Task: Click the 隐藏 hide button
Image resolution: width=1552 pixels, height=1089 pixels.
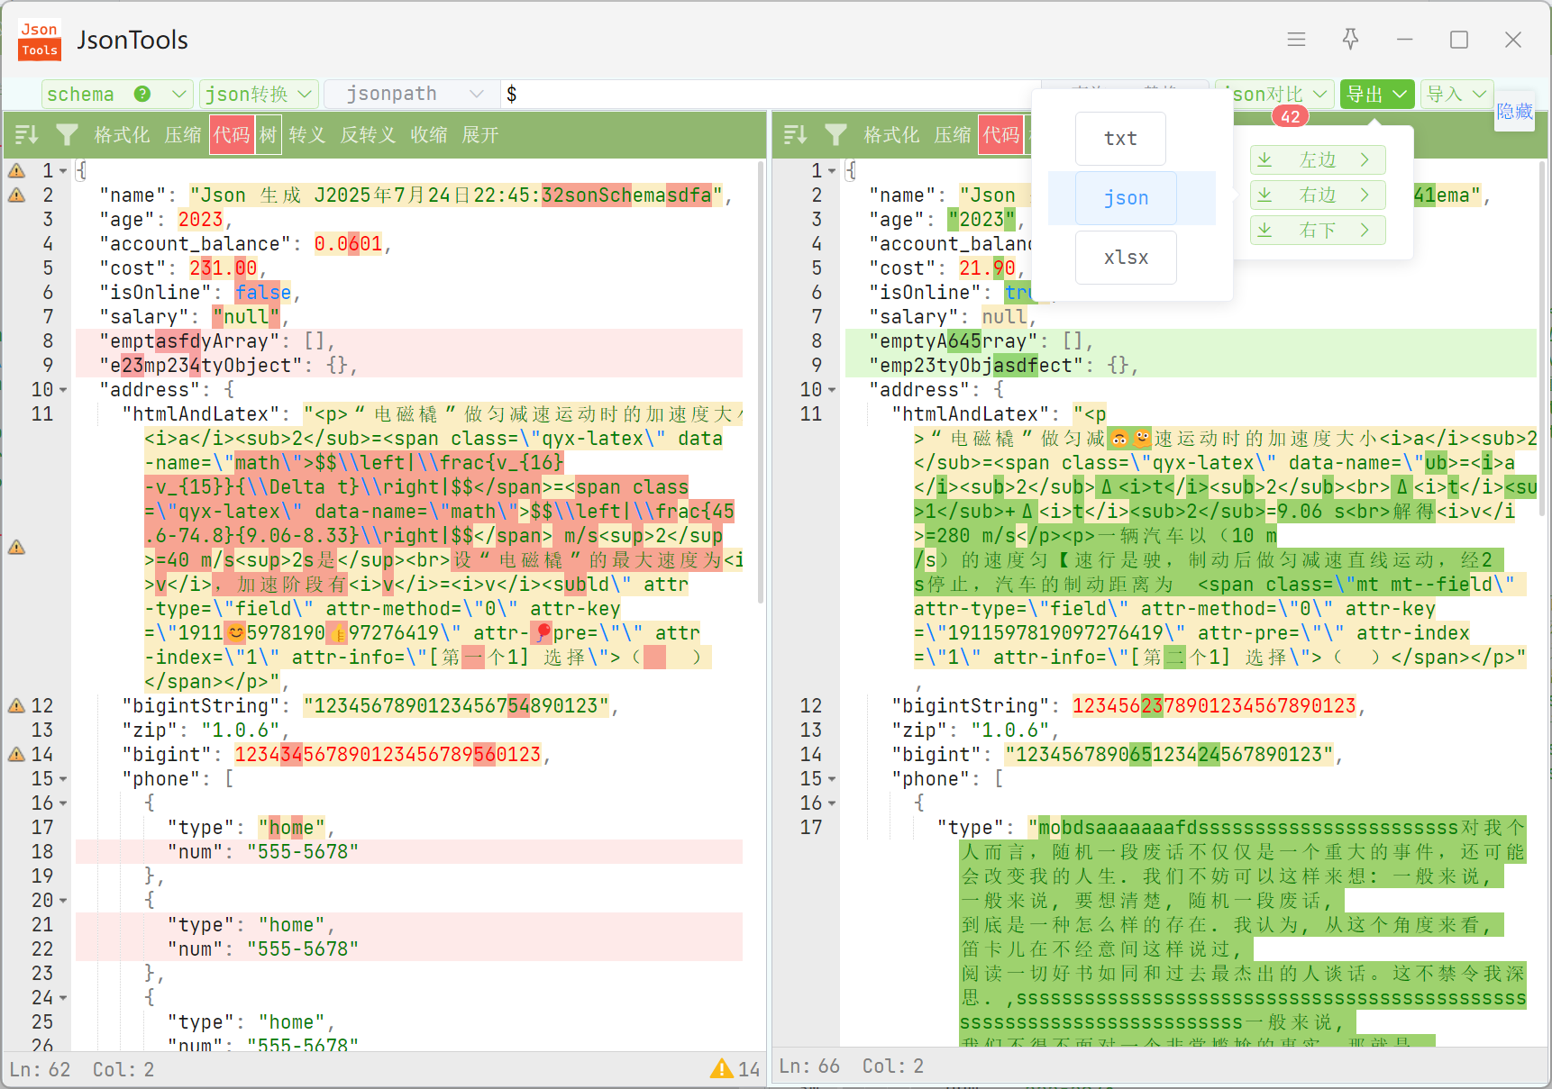Action: coord(1514,111)
